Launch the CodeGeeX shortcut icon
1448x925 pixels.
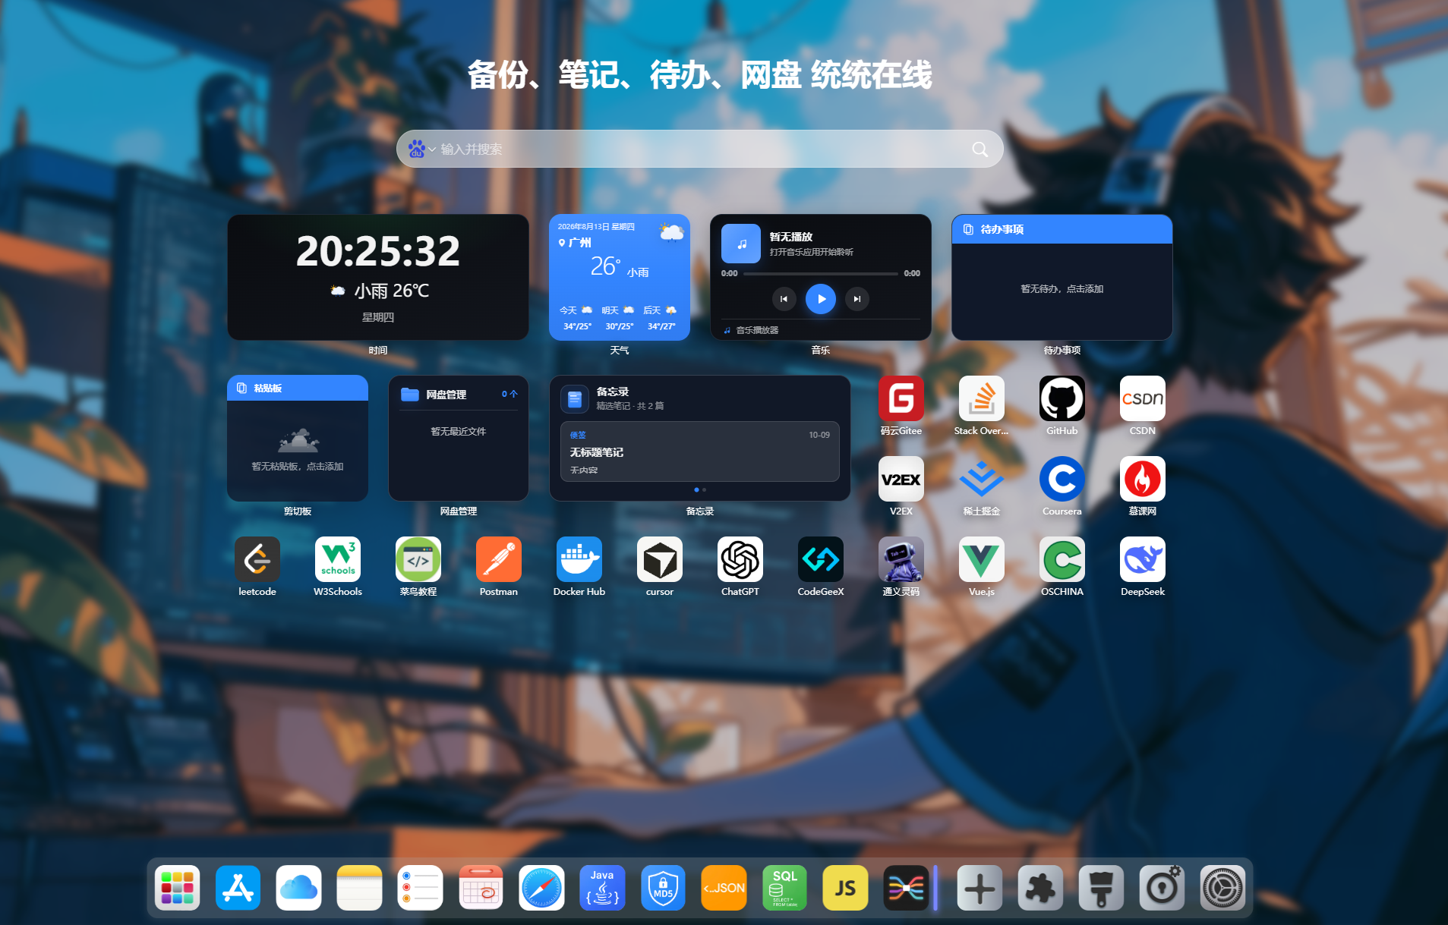821,559
